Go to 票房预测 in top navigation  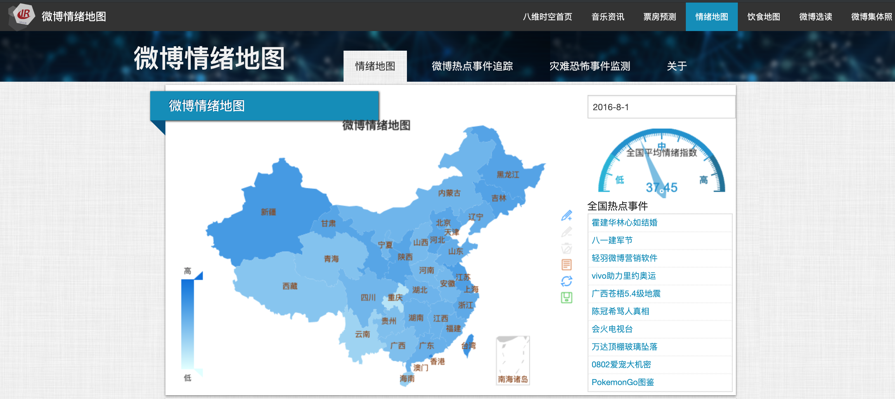point(659,17)
